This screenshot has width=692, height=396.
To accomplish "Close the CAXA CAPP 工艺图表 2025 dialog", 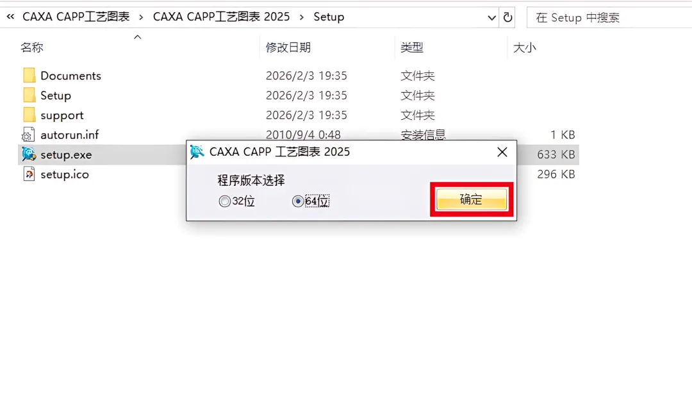I will [x=502, y=153].
